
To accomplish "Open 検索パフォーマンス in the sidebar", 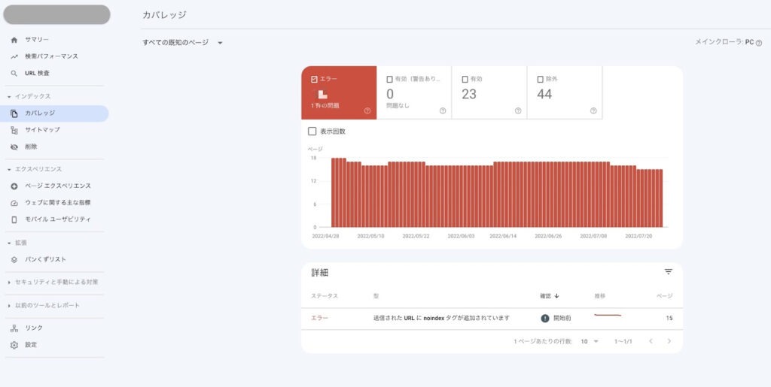I will [x=51, y=56].
